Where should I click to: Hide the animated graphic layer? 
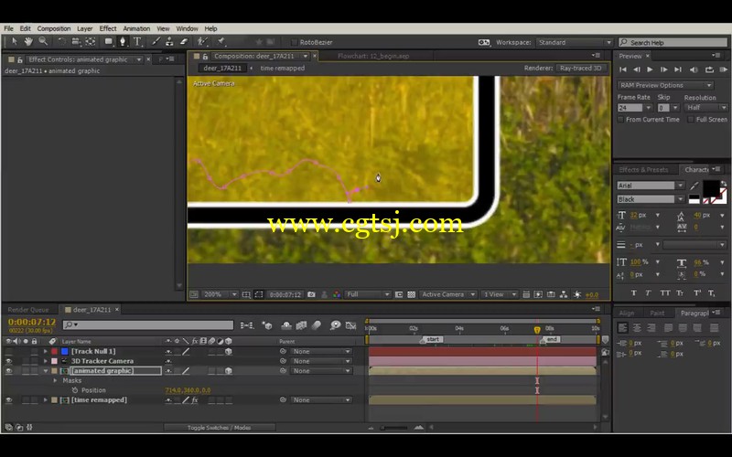[9, 371]
